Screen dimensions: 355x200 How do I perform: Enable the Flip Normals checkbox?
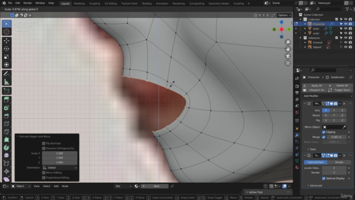44,143
